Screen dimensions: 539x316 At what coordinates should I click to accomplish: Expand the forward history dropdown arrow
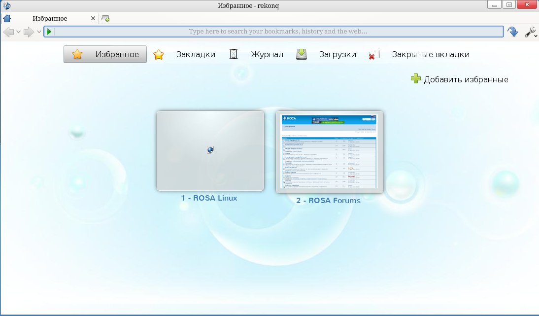(x=39, y=32)
